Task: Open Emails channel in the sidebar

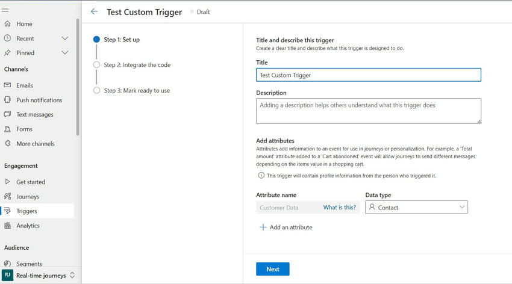Action: tap(24, 85)
